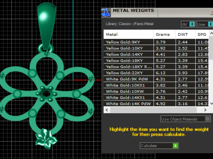Select the Yellow Gold:10KY row
Screen dimensions: 213x159
point(156,48)
